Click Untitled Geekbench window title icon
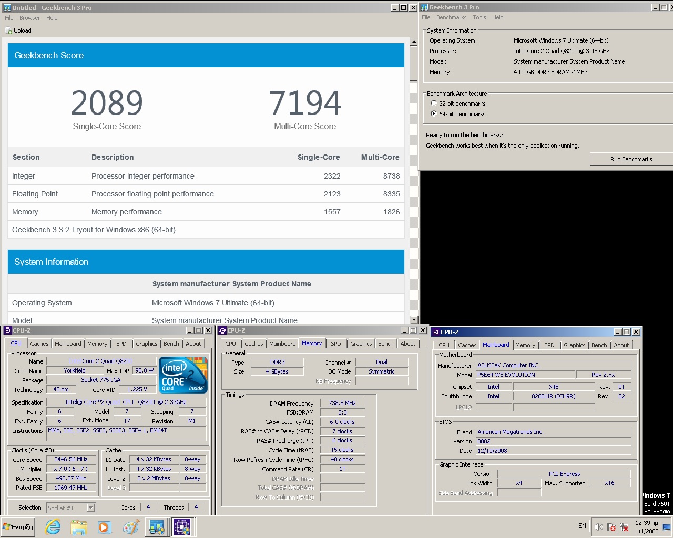This screenshot has width=673, height=538. coord(7,7)
